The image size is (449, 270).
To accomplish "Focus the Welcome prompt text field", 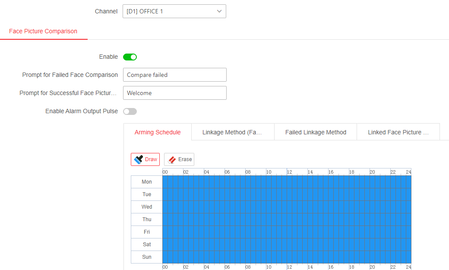I will (x=174, y=93).
